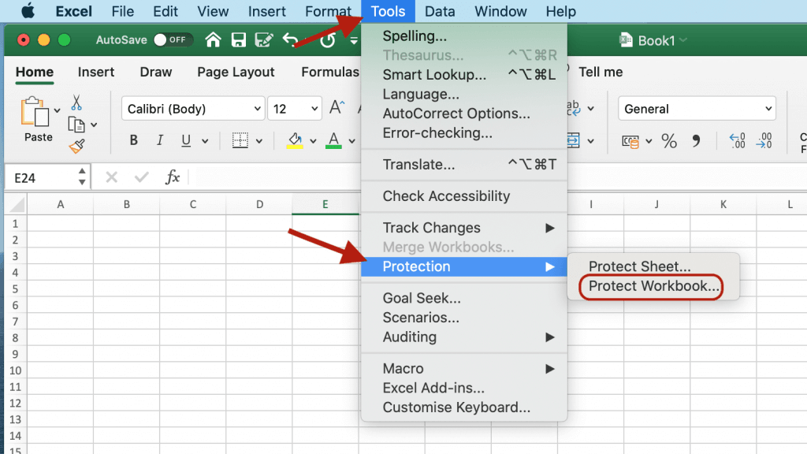Apply Percent Style formatting
Viewport: 807px width, 454px height.
pos(669,141)
